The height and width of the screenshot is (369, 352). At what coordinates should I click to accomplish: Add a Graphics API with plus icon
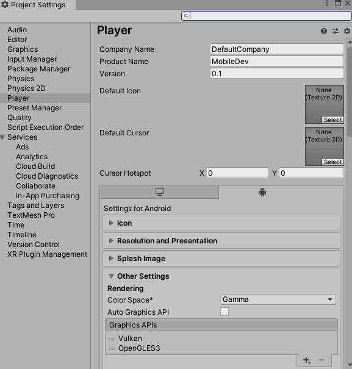[x=307, y=360]
